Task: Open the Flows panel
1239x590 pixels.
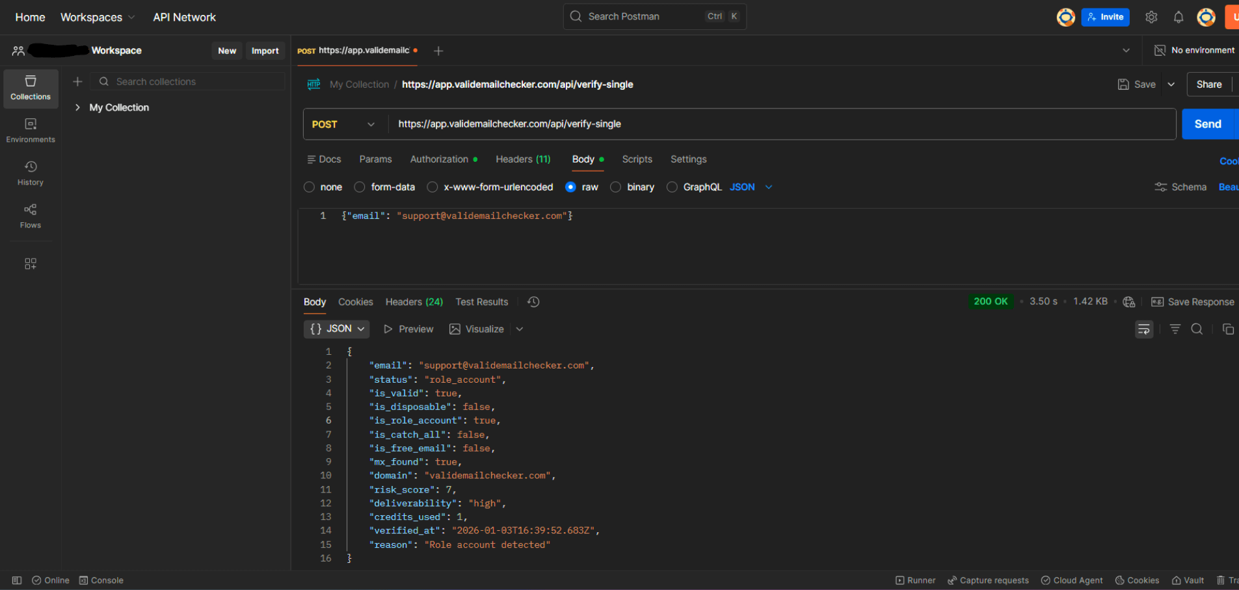Action: [x=30, y=214]
